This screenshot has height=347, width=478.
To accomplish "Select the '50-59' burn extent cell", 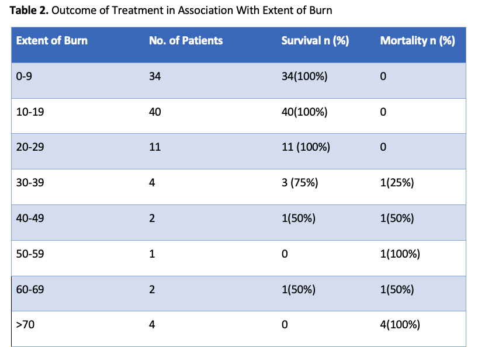I will click(x=29, y=254).
